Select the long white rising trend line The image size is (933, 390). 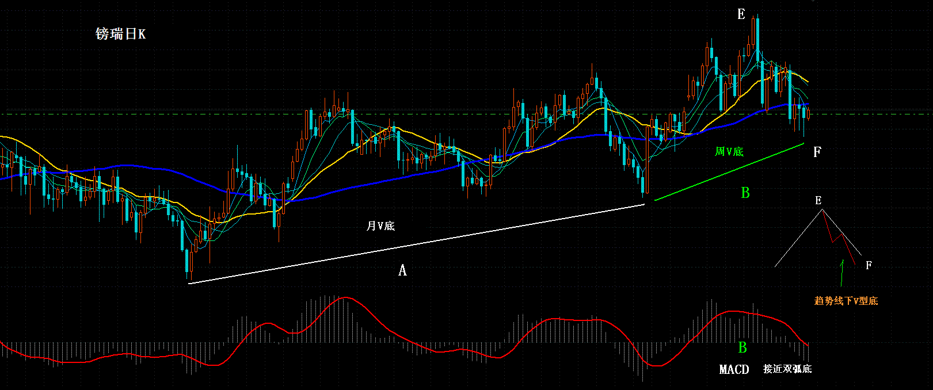pyautogui.click(x=416, y=243)
